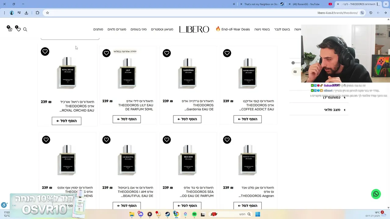The width and height of the screenshot is (390, 219).
Task: Open מוצרים נלווים menu
Action: pyautogui.click(x=117, y=29)
